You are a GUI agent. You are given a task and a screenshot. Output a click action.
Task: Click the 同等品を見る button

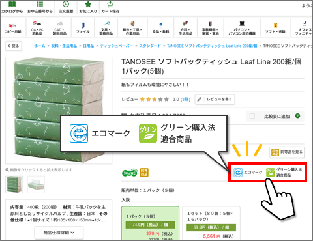pyautogui.click(x=287, y=152)
